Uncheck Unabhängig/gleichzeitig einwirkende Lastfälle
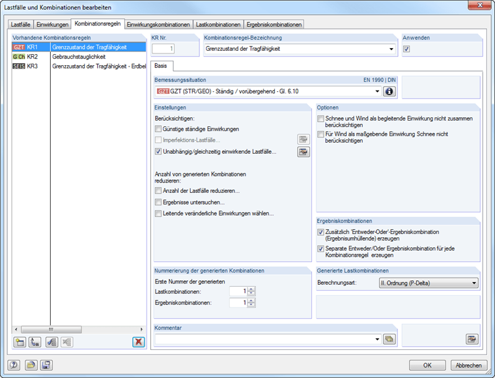The height and width of the screenshot is (378, 495). click(158, 152)
